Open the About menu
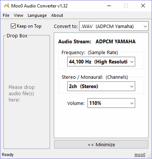This screenshot has height=159, width=152. [x=57, y=16]
